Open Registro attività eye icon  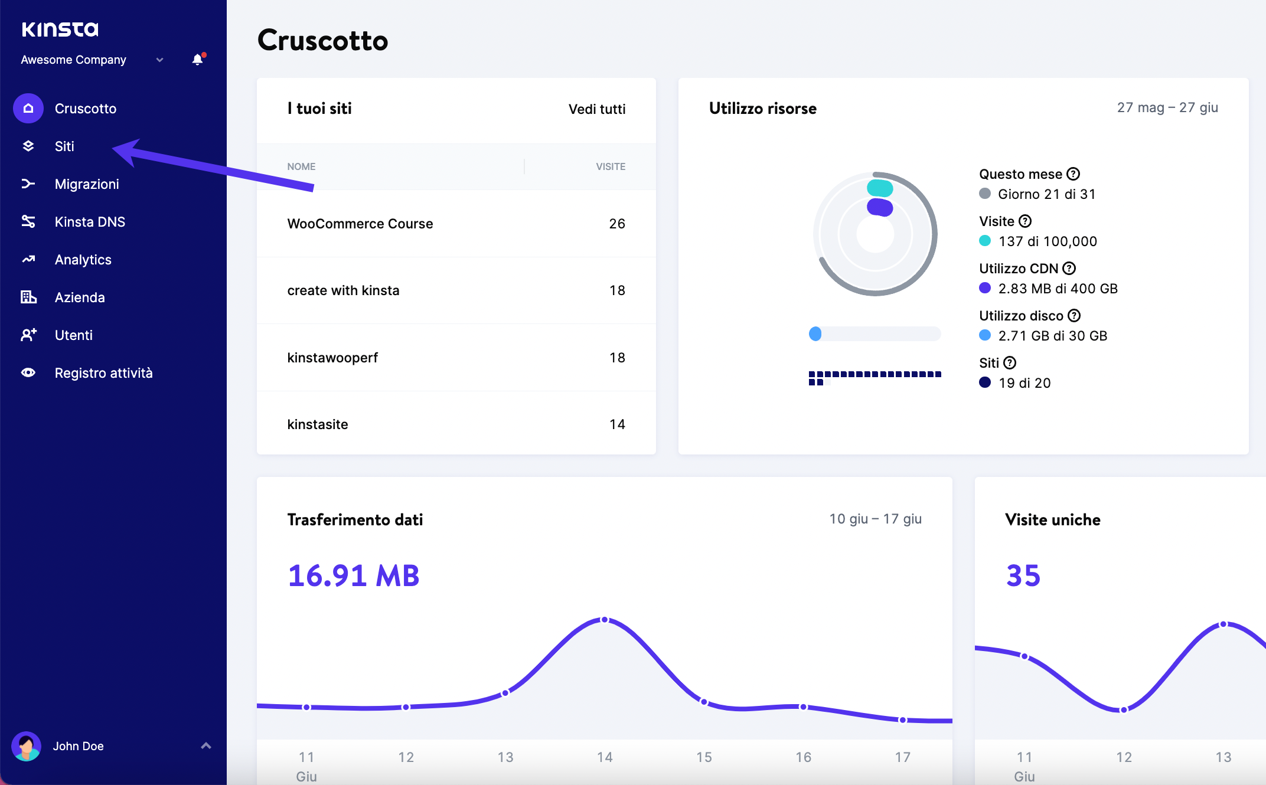28,372
